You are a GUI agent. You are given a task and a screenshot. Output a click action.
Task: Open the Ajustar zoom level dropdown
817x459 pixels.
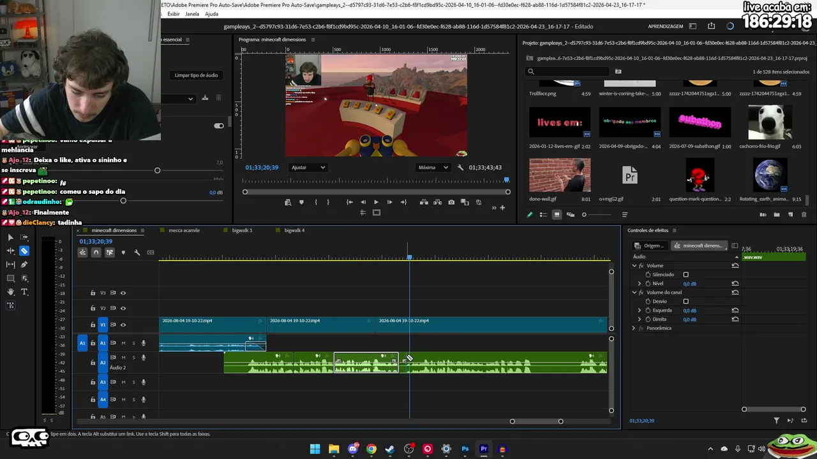tap(308, 167)
